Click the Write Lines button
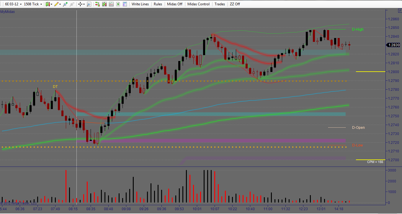402x214 pixels. click(x=140, y=4)
